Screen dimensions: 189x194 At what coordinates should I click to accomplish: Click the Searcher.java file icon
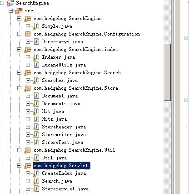(36, 81)
